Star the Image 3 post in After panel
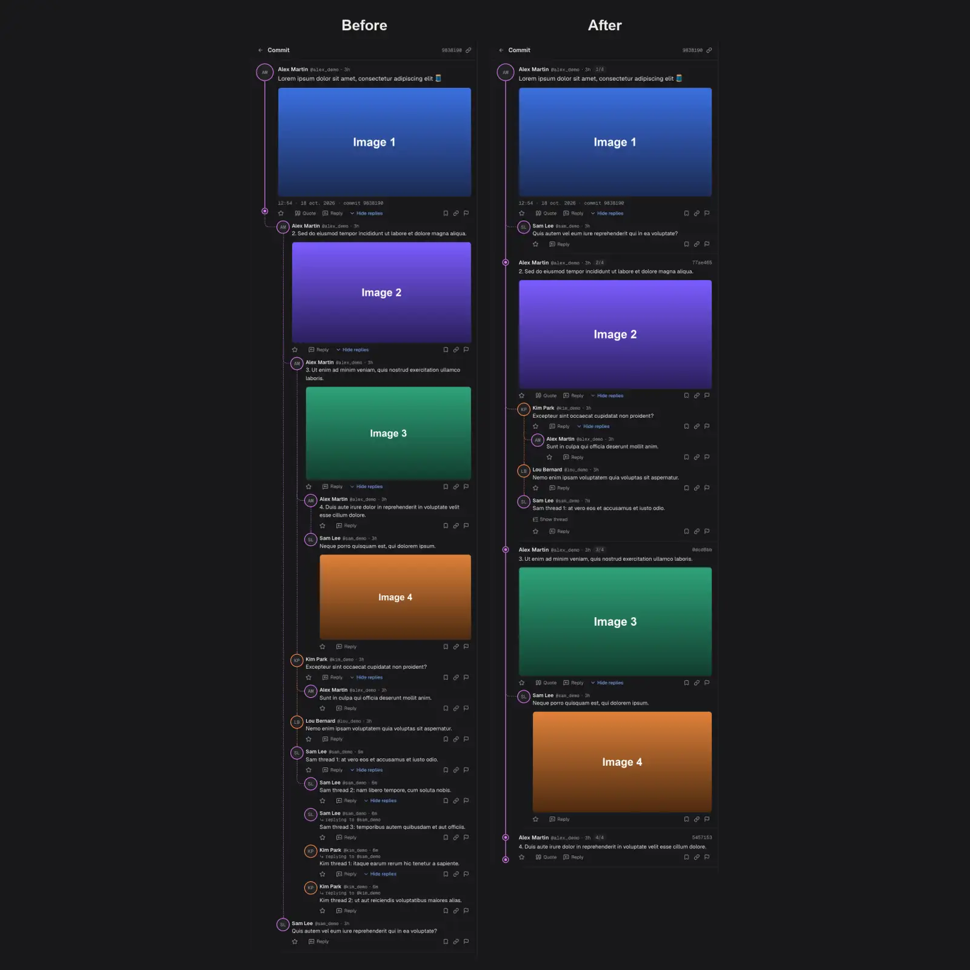 pyautogui.click(x=522, y=683)
